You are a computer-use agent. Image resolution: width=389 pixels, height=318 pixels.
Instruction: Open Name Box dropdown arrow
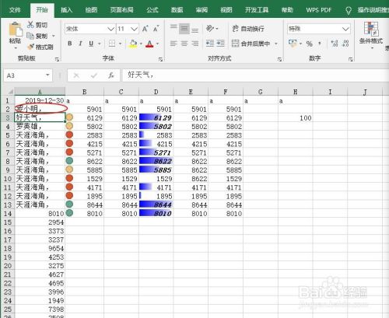click(47, 75)
